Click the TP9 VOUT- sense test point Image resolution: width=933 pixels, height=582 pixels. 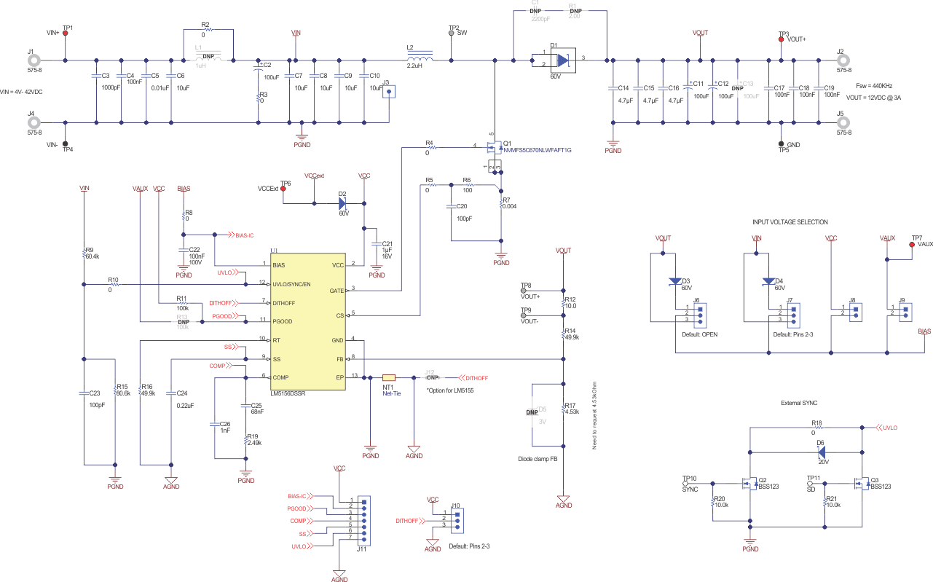(x=523, y=315)
